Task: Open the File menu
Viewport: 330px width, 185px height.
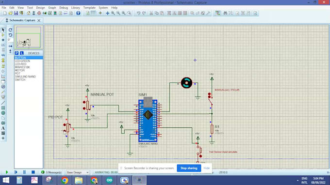Action: [x=4, y=8]
